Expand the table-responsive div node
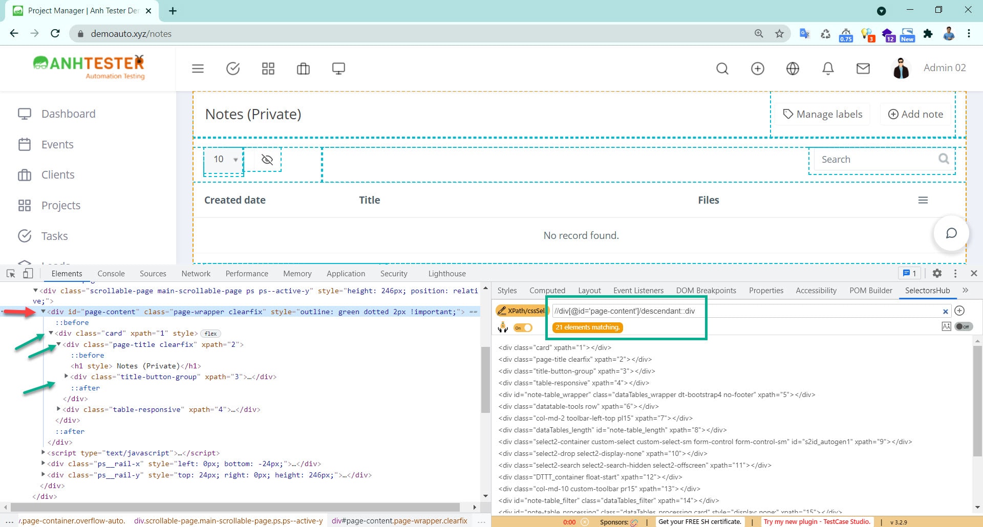The height and width of the screenshot is (527, 983). (58, 409)
